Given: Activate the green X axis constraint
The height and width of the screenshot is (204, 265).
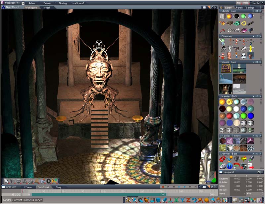Looking at the screenshot, I should pyautogui.click(x=177, y=200).
